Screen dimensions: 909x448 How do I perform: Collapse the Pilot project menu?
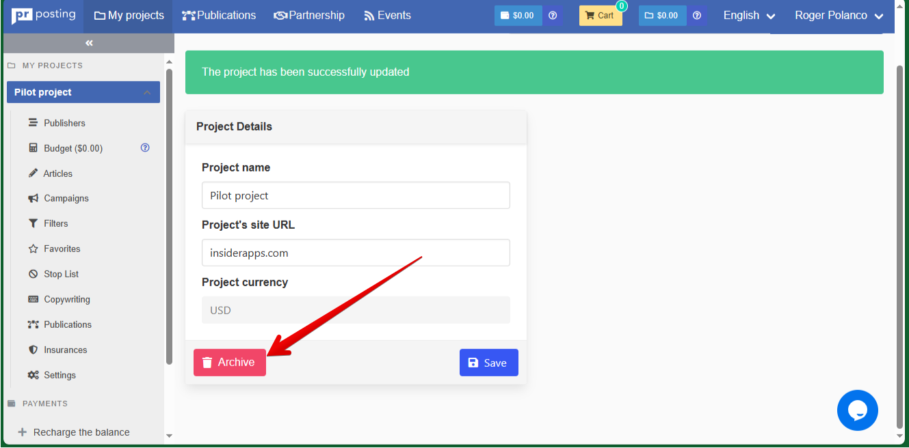(147, 92)
